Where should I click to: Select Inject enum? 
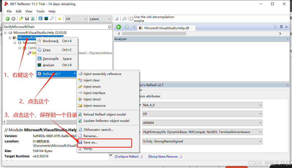click(108, 86)
